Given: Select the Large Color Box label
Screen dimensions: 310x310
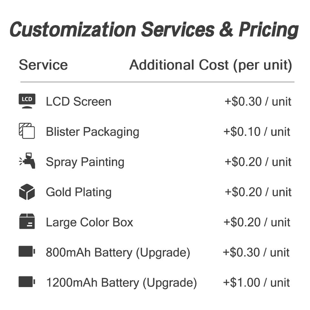Looking at the screenshot, I should click(89, 222).
